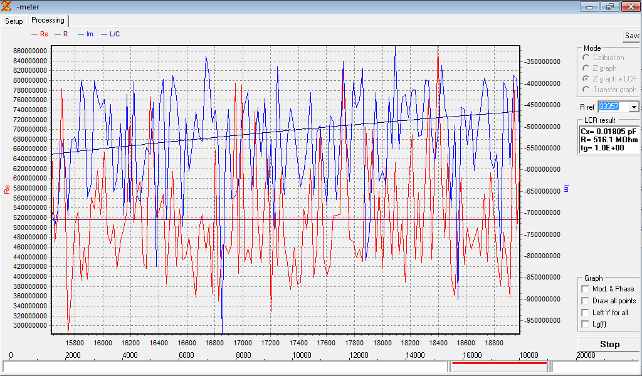Click the right handle of range slider
642x376 pixels.
pos(550,366)
